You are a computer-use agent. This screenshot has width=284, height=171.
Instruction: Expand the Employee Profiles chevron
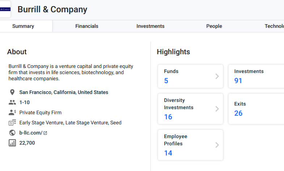(217, 145)
